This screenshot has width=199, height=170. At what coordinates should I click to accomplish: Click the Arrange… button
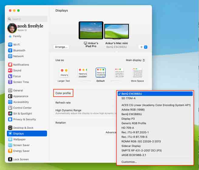coord(61,47)
